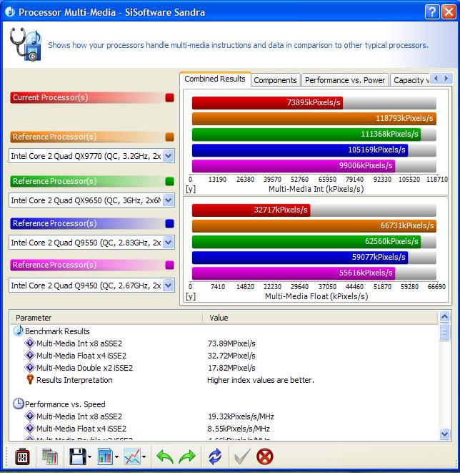The image size is (460, 473).
Task: Click the green 62560kPixels/s float bar
Action: click(306, 242)
